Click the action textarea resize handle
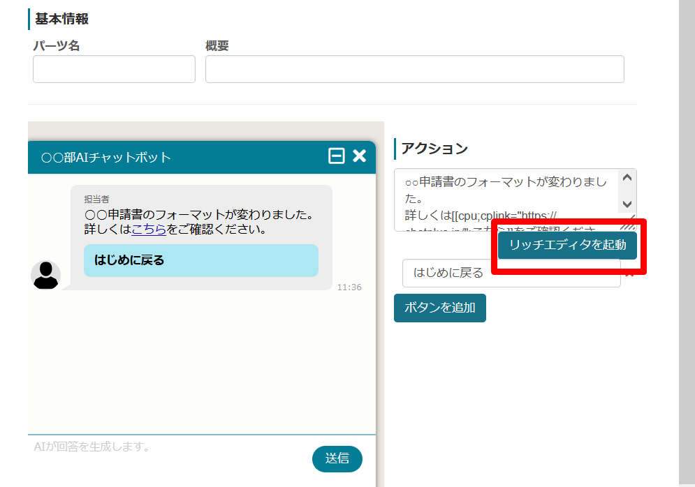The width and height of the screenshot is (695, 487). click(629, 225)
